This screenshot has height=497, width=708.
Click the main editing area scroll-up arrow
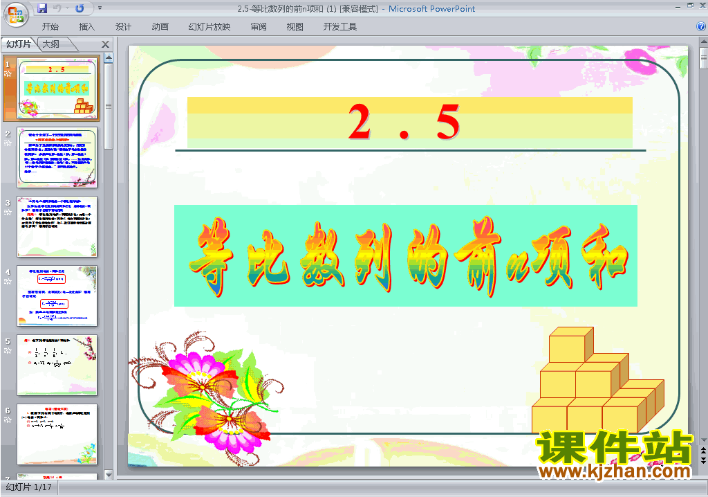click(703, 42)
